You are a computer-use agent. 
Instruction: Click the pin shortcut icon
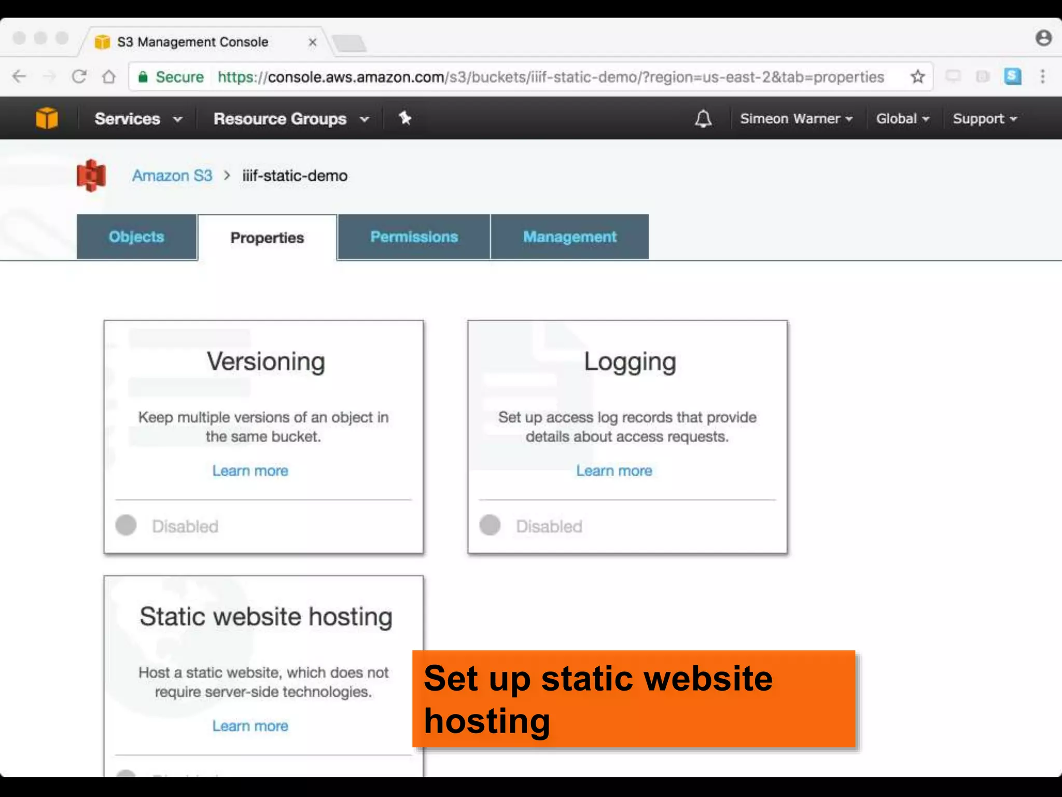[x=405, y=118]
